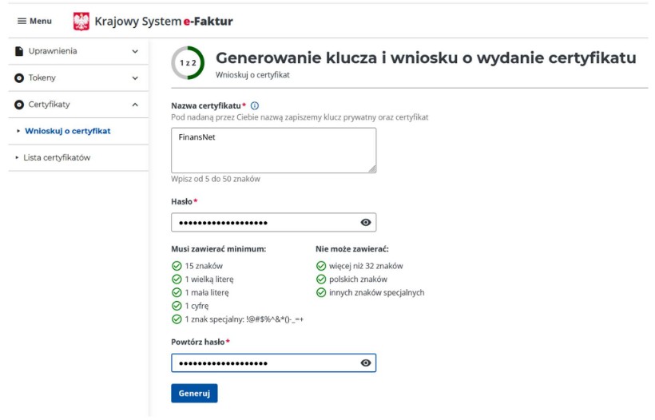Click the 'Wnioskuj o certyfikat' subtitle under heading
The image size is (655, 420).
[252, 75]
